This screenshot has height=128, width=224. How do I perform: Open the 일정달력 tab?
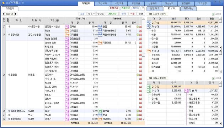point(186,4)
